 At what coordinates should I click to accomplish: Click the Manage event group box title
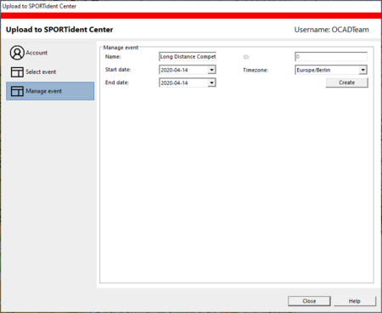(x=121, y=48)
